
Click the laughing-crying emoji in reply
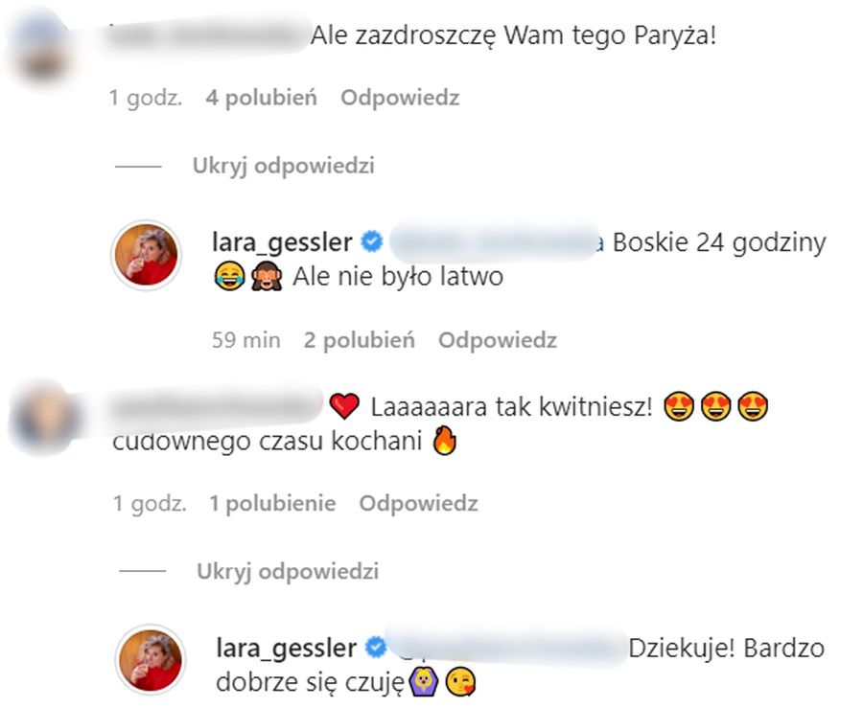tap(229, 276)
